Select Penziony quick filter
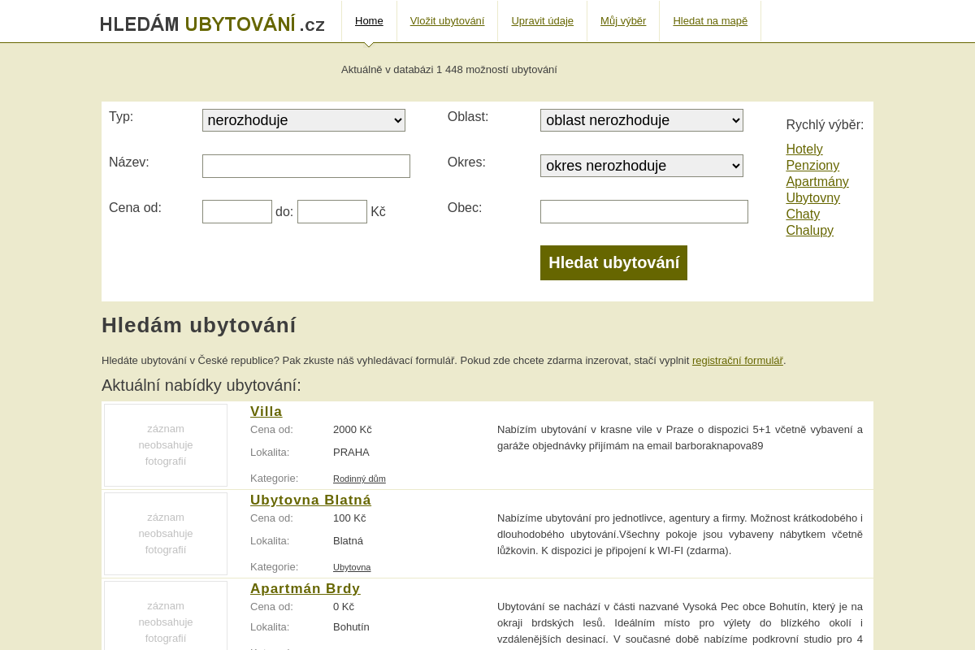This screenshot has width=975, height=650. pyautogui.click(x=812, y=165)
